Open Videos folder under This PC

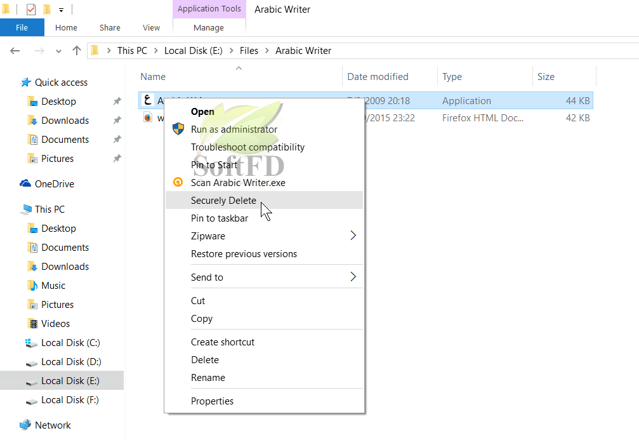(55, 324)
